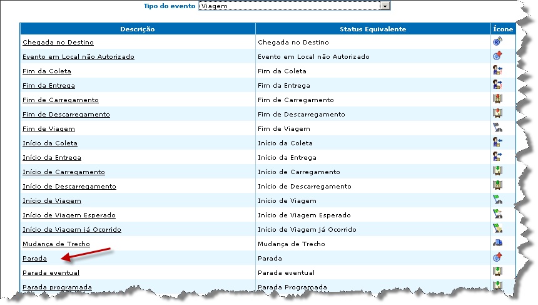Viewport: 538px width, 305px height.
Task: Select the Início da Entrega link
Action: point(52,158)
